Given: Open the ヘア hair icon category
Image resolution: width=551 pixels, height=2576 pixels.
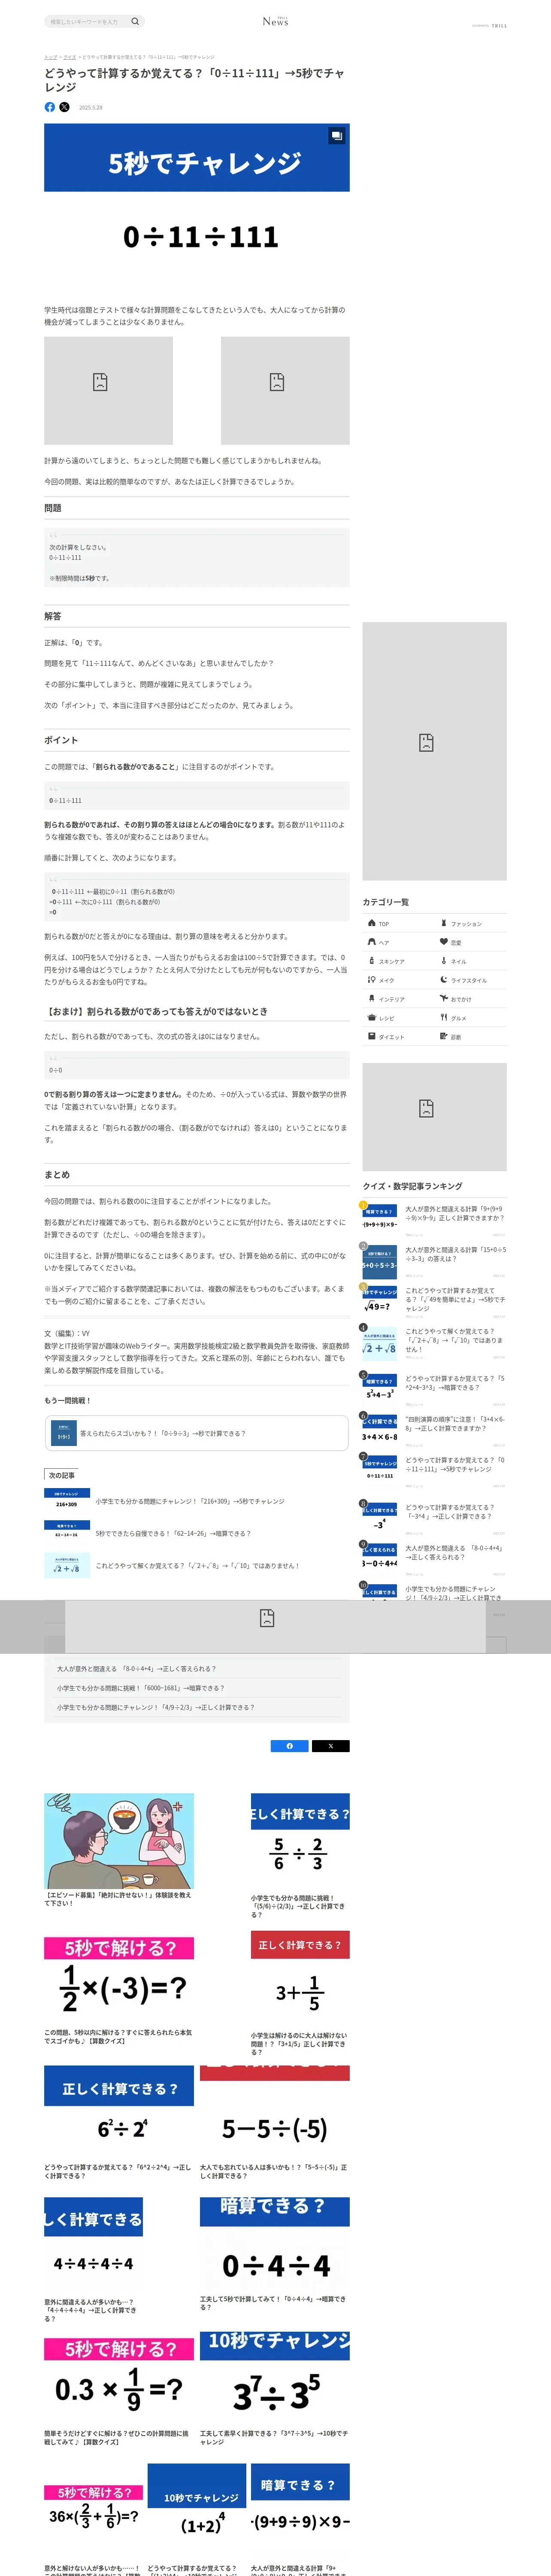Looking at the screenshot, I should point(372,942).
